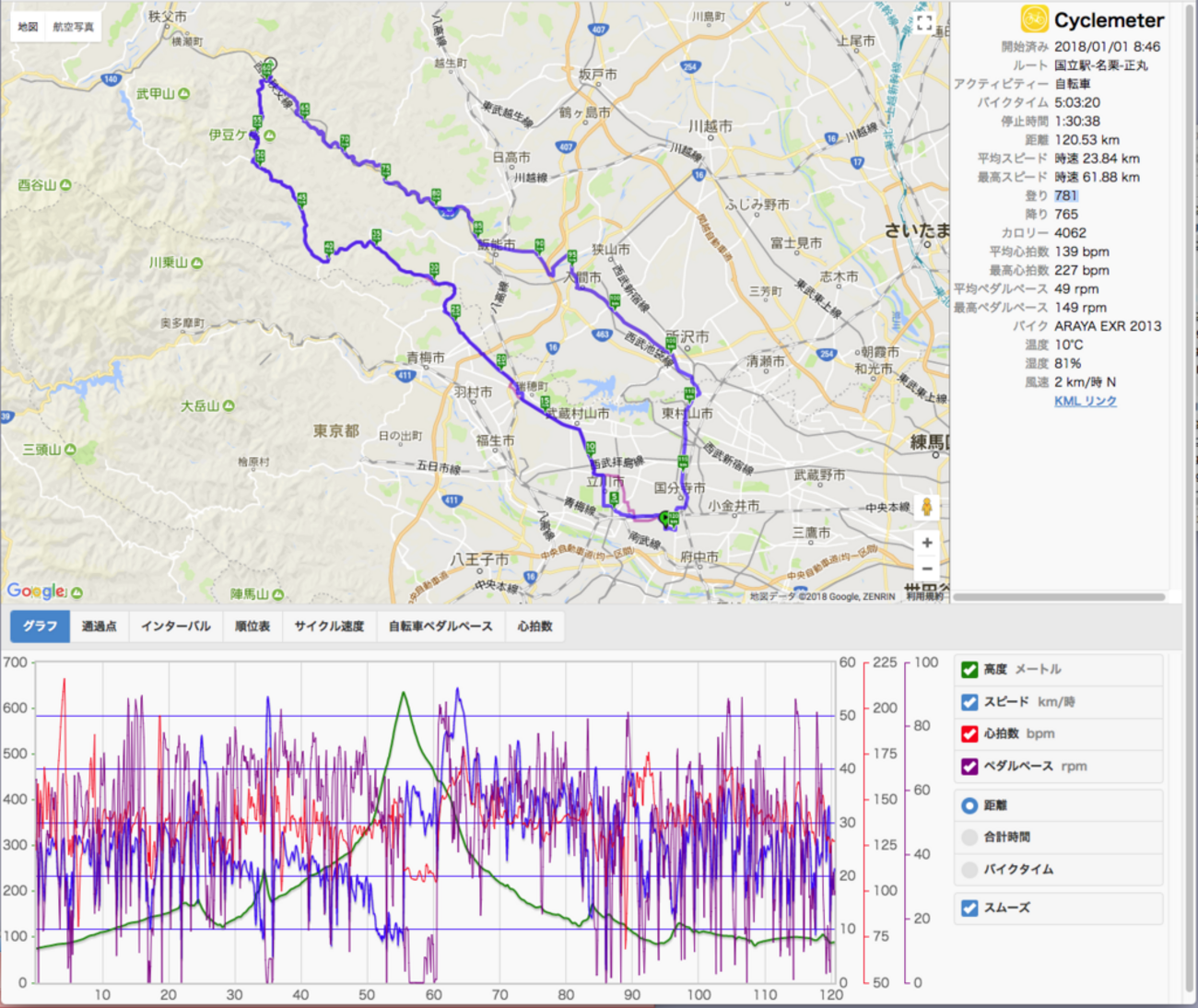This screenshot has height=1008, width=1198.
Task: Switch to the 心拍数 tab
Action: (x=534, y=627)
